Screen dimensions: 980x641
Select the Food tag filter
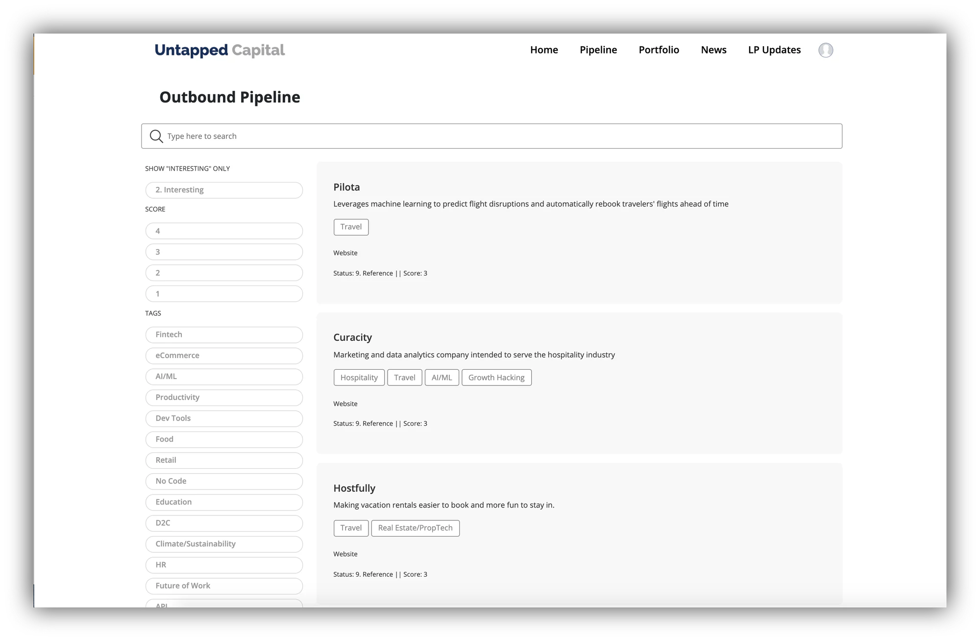tap(224, 439)
